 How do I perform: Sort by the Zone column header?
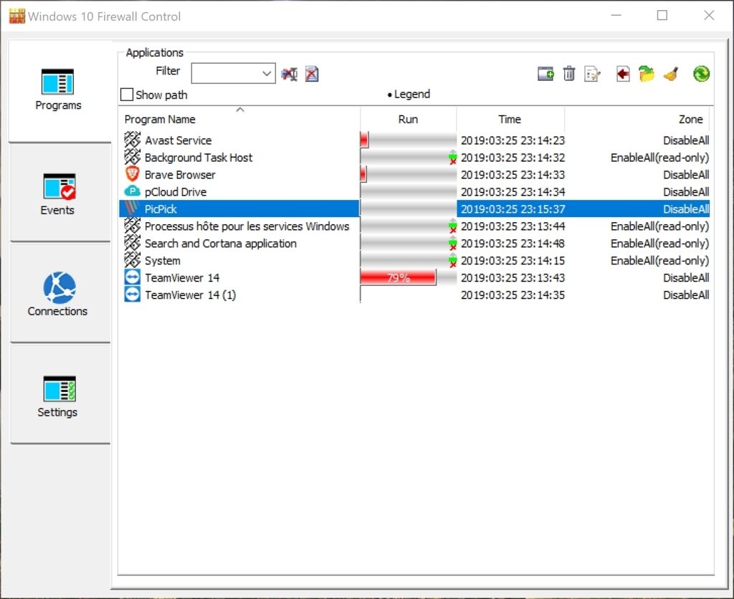[x=637, y=120]
